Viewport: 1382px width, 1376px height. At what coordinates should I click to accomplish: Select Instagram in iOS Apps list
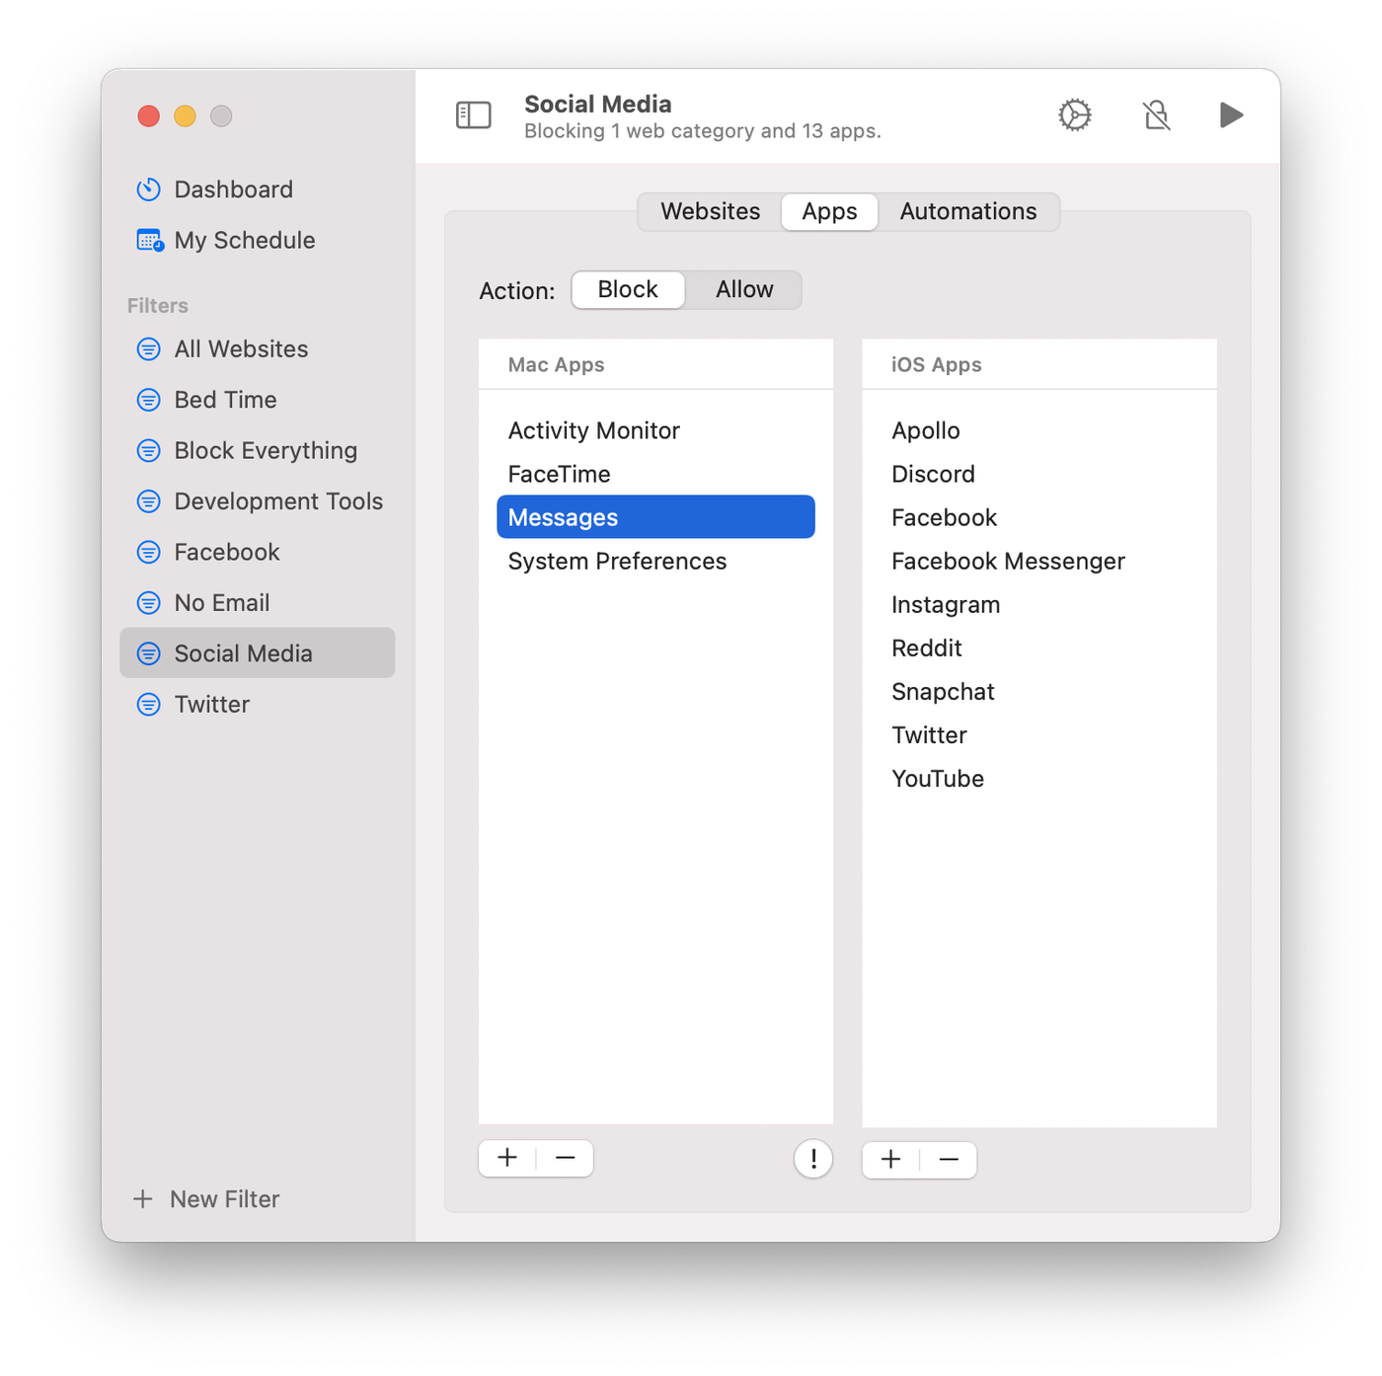pos(945,605)
